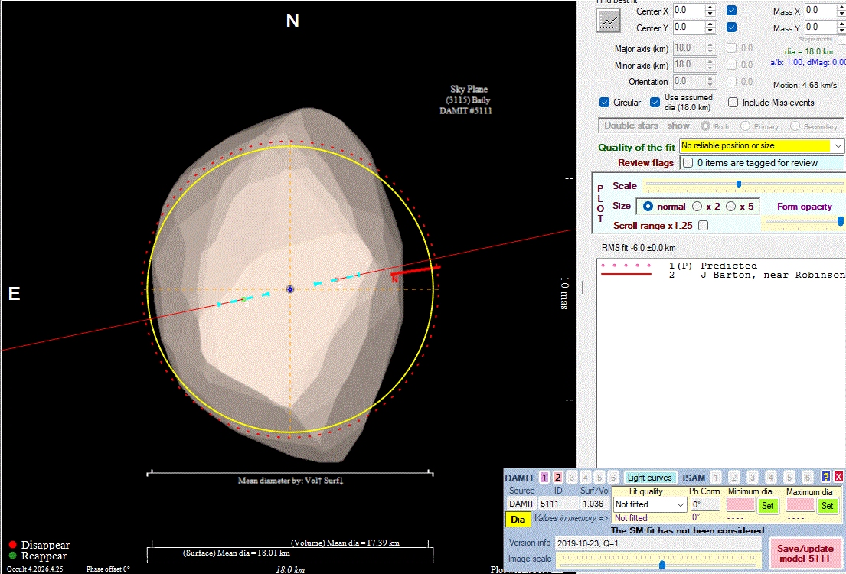This screenshot has width=846, height=574.
Task: Select the x 2 Size radio button
Action: 697,206
